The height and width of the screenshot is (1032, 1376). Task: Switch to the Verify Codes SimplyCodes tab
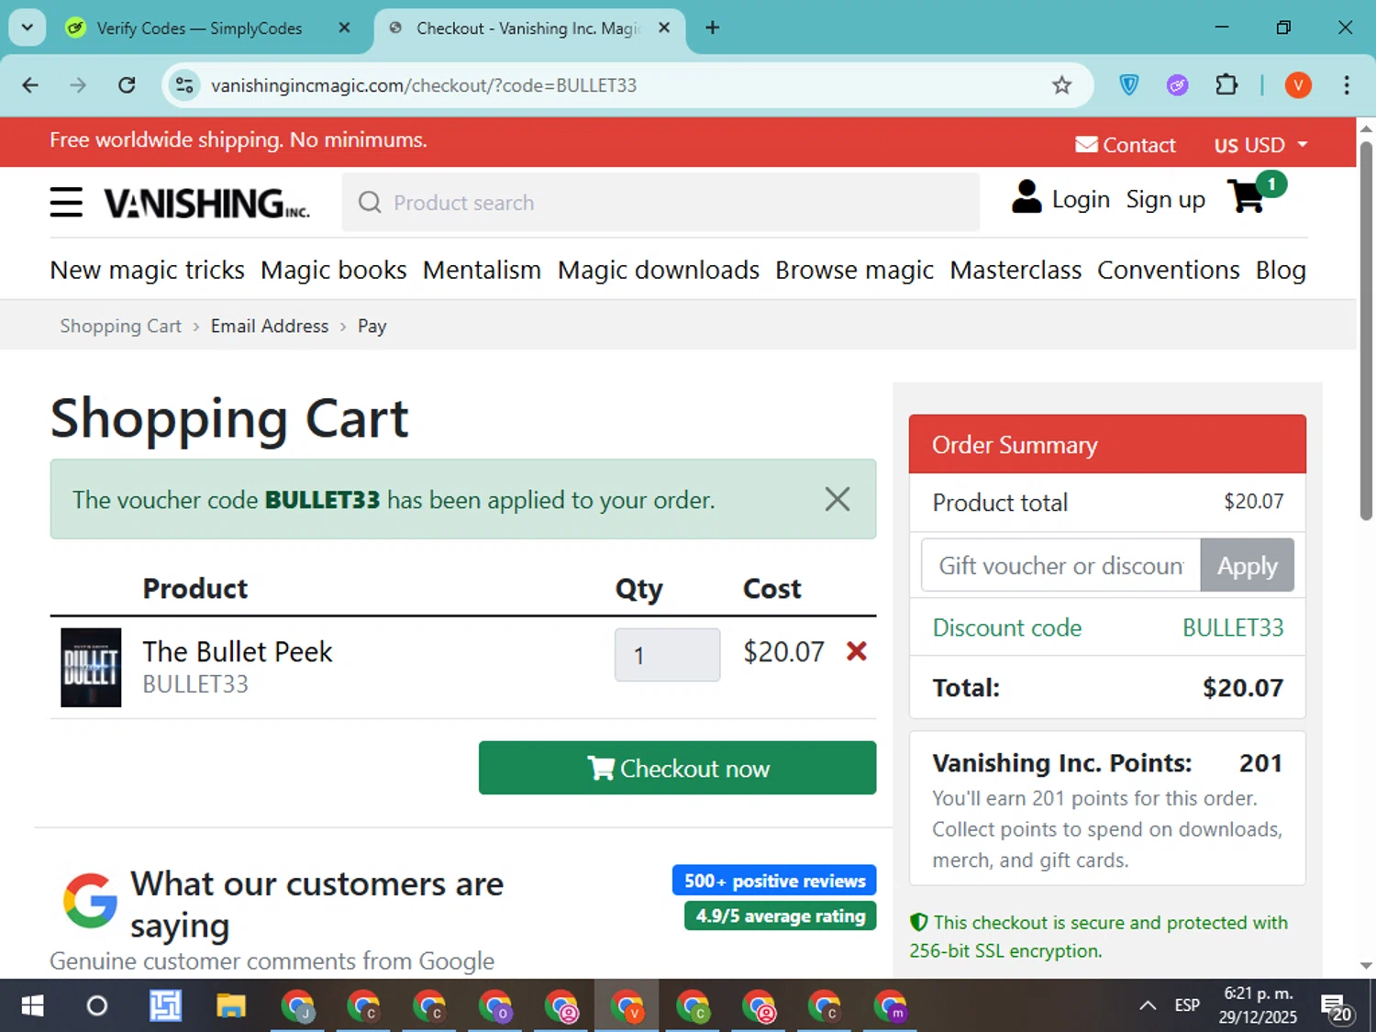(x=199, y=28)
